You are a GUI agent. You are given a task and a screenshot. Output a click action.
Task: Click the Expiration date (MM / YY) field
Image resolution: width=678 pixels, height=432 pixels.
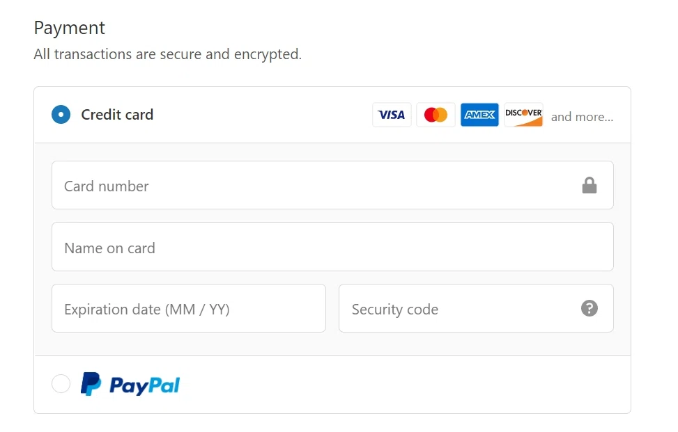pos(188,309)
